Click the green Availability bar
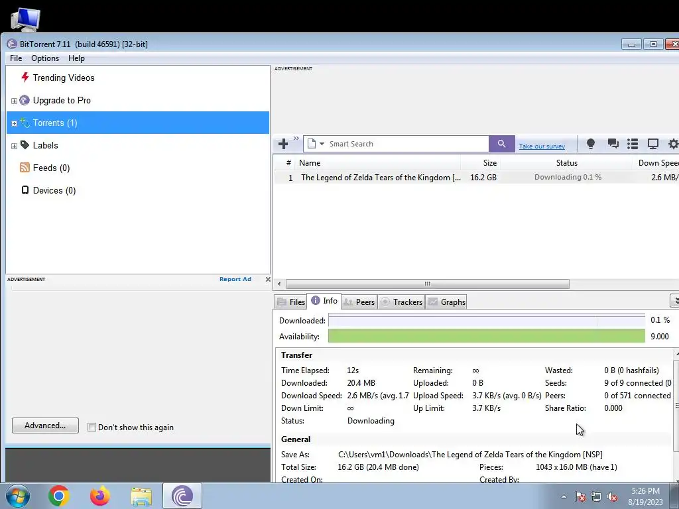 pos(486,336)
